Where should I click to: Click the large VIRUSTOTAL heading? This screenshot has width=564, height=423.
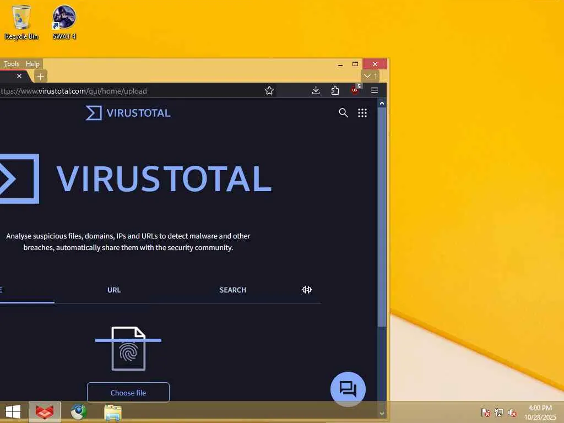pos(164,178)
